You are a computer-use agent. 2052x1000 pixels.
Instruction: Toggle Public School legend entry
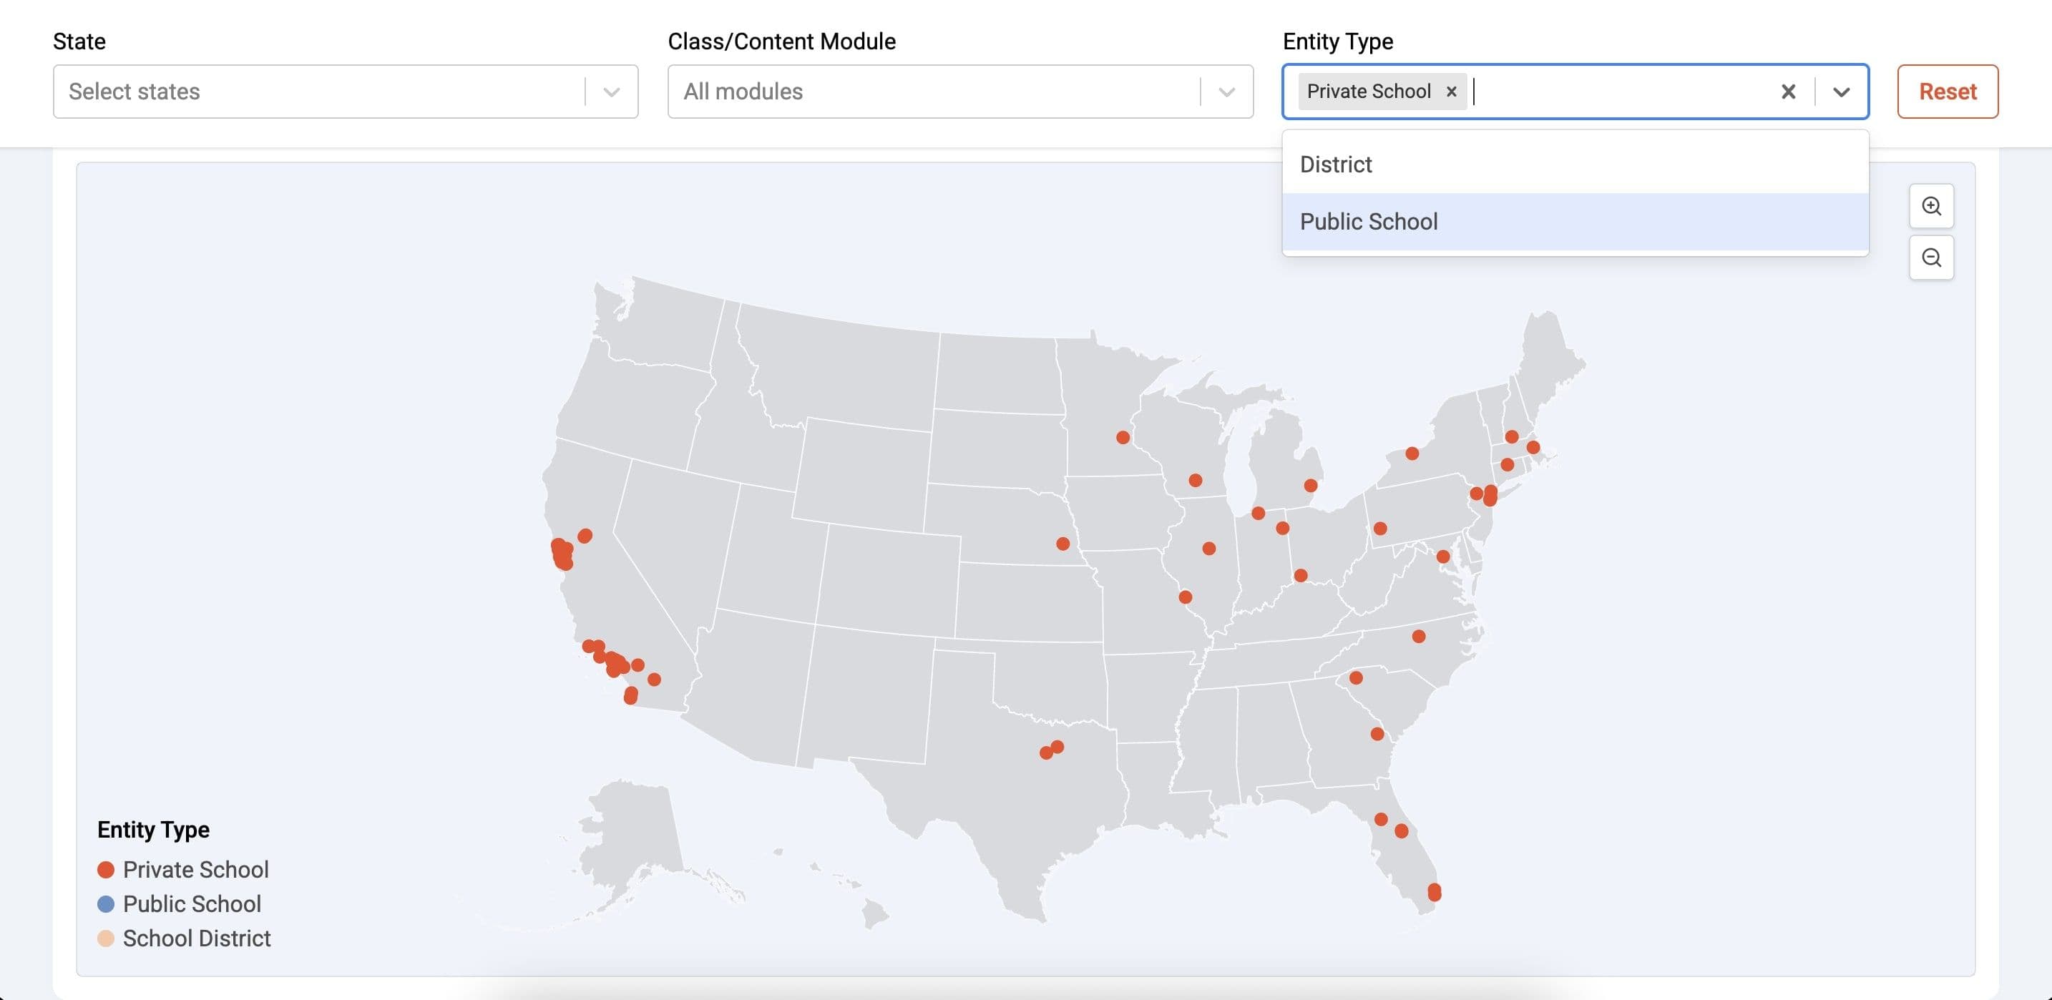(x=191, y=903)
